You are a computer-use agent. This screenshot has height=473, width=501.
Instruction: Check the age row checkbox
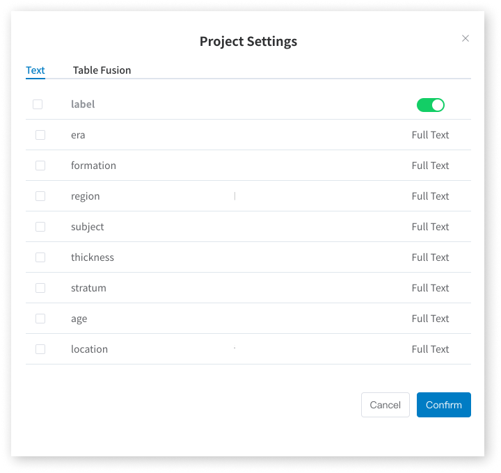[40, 319]
